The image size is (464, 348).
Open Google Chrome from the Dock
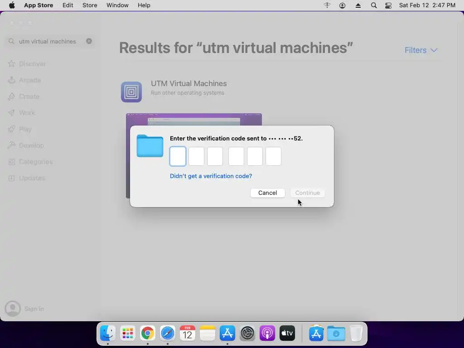tap(147, 333)
